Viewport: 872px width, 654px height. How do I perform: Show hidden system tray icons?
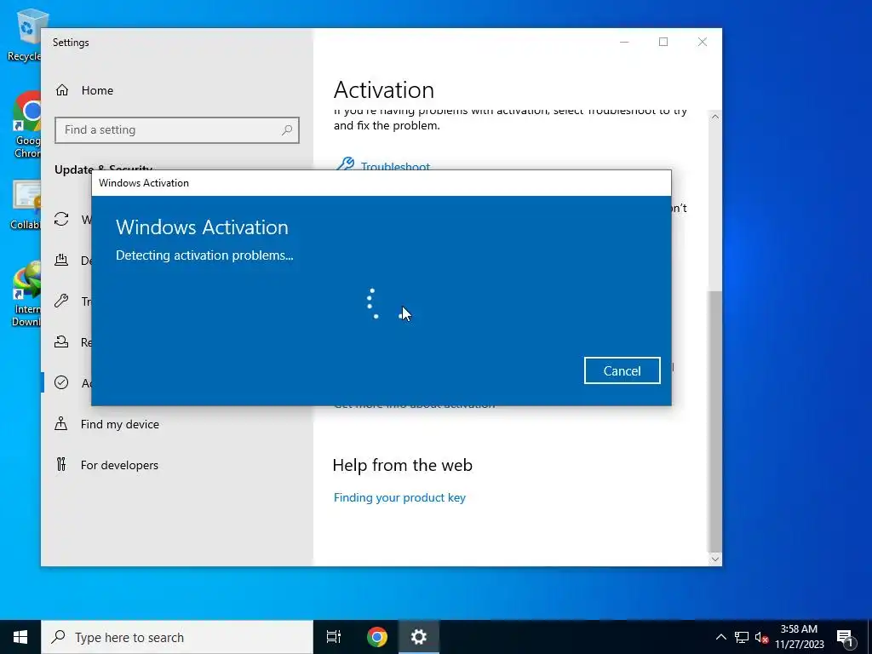click(720, 637)
